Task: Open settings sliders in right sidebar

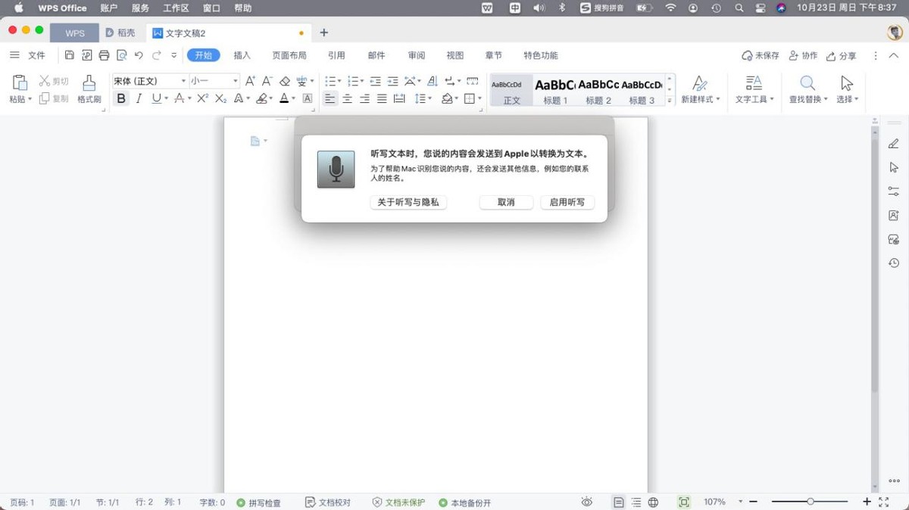Action: 894,191
